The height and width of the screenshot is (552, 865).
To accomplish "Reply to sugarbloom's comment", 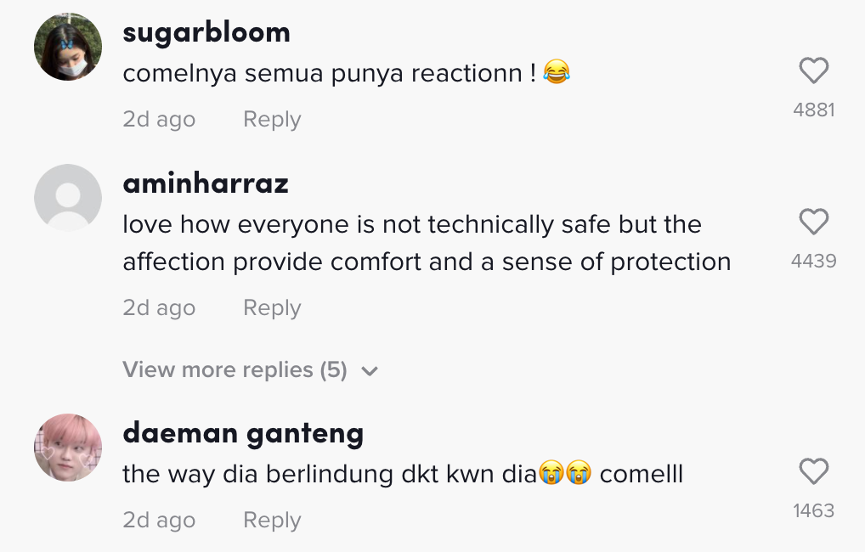I will pyautogui.click(x=272, y=120).
